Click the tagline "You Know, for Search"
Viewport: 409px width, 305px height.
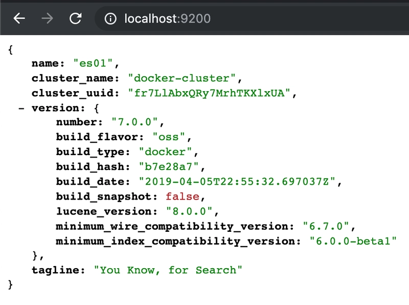pos(168,270)
